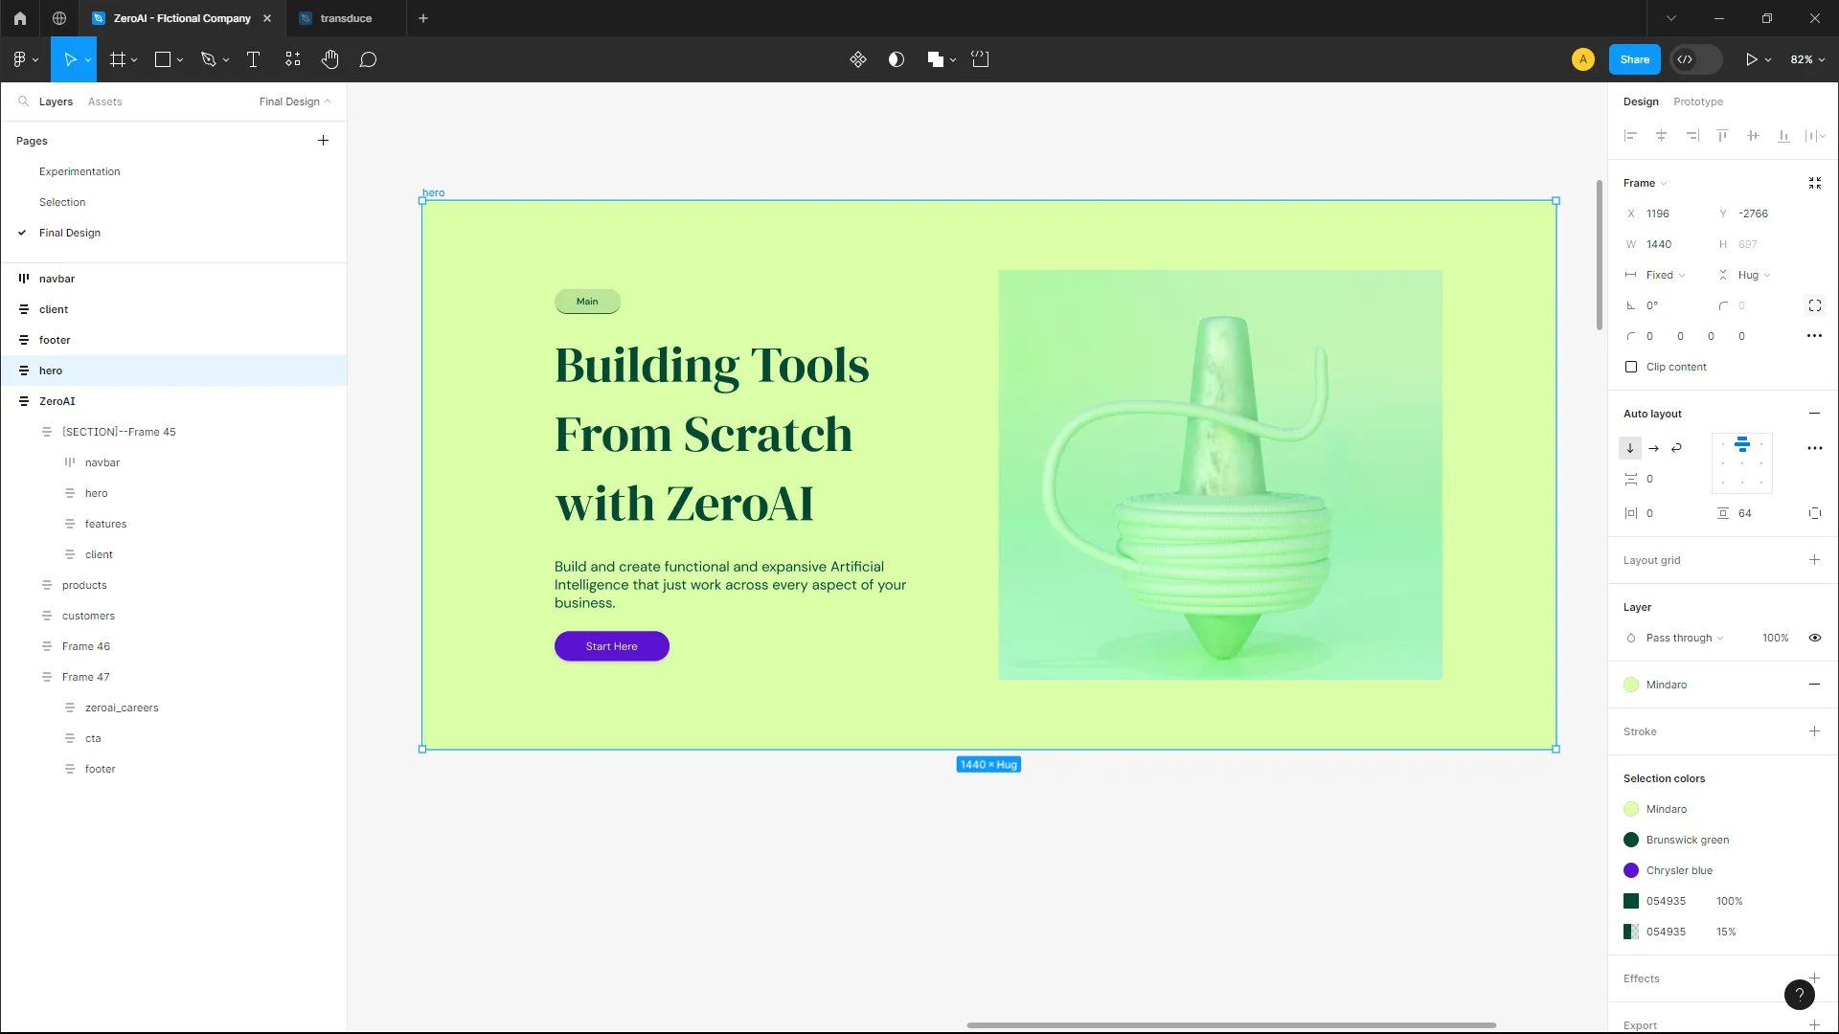Screen dimensions: 1839x1034
Task: Toggle the dark mask contrast icon
Action: pos(896,59)
